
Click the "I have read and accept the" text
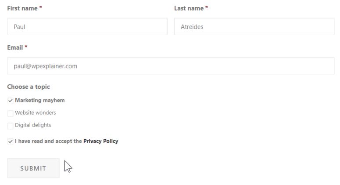pos(48,141)
